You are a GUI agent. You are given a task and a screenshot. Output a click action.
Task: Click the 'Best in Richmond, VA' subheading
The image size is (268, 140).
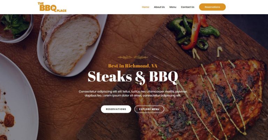click(x=133, y=66)
